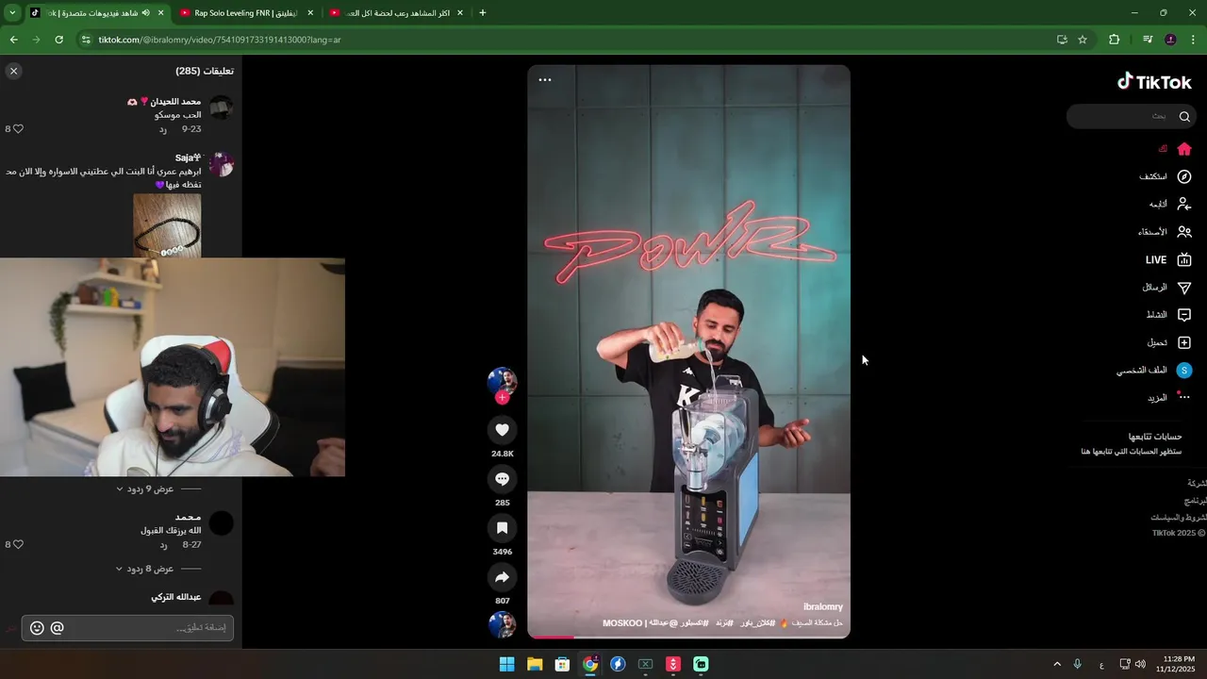Click the TikTok logo
The height and width of the screenshot is (679, 1207).
coord(1154,82)
